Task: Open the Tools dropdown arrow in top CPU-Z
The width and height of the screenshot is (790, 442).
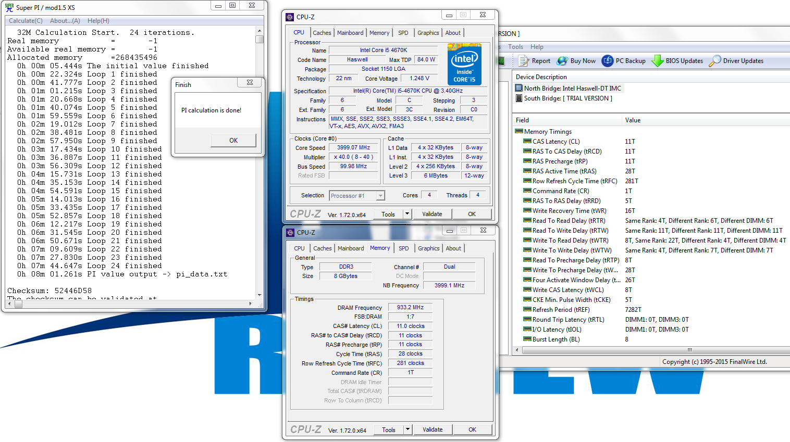Action: point(408,214)
